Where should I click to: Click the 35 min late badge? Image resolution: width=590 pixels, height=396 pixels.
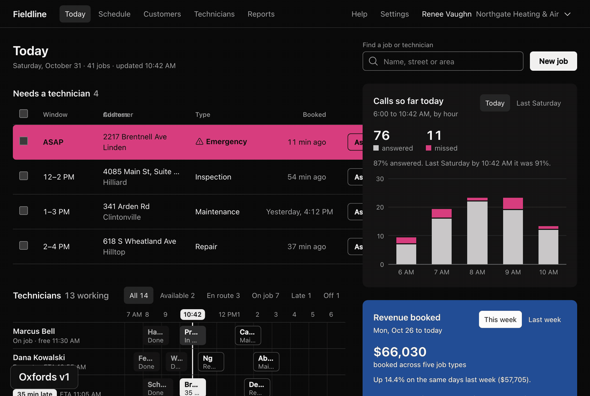click(35, 393)
